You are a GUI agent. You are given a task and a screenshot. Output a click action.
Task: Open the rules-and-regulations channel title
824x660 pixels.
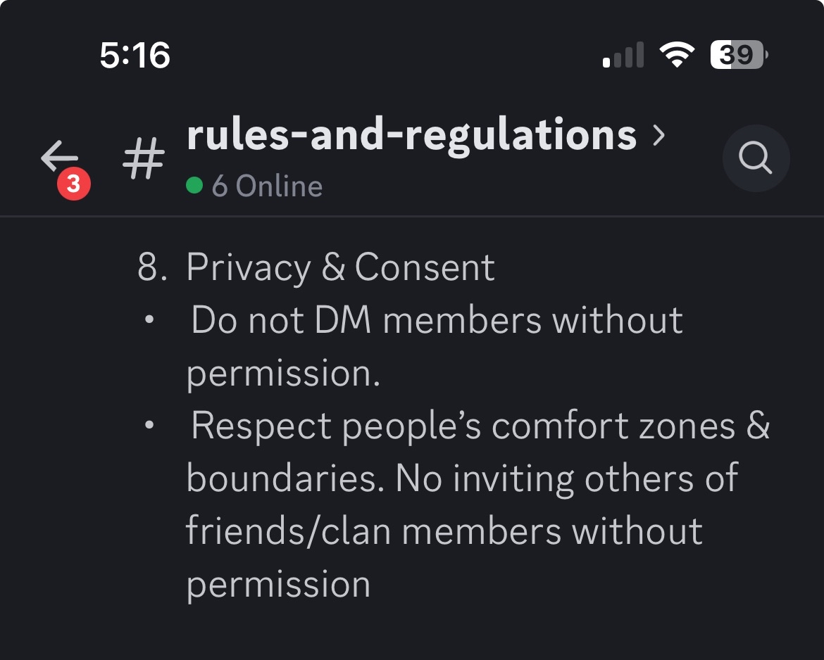[411, 134]
